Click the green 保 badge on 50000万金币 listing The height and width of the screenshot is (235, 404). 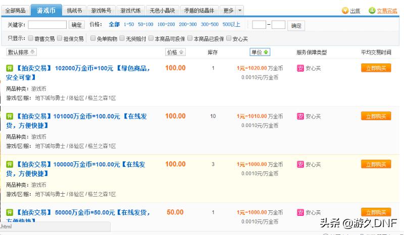(x=9, y=213)
